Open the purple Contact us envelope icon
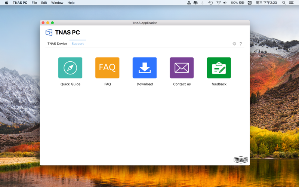This screenshot has width=299, height=187. [x=182, y=68]
